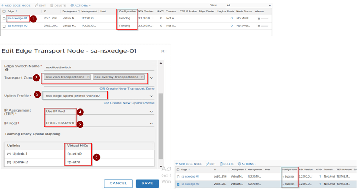This screenshot has height=189, width=360.
Task: Open the IP Pool dropdown
Action: [151, 124]
